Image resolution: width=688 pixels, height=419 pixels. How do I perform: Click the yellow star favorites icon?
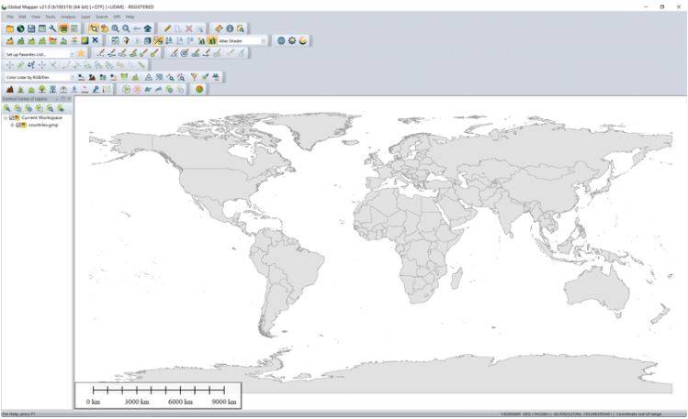tap(81, 53)
